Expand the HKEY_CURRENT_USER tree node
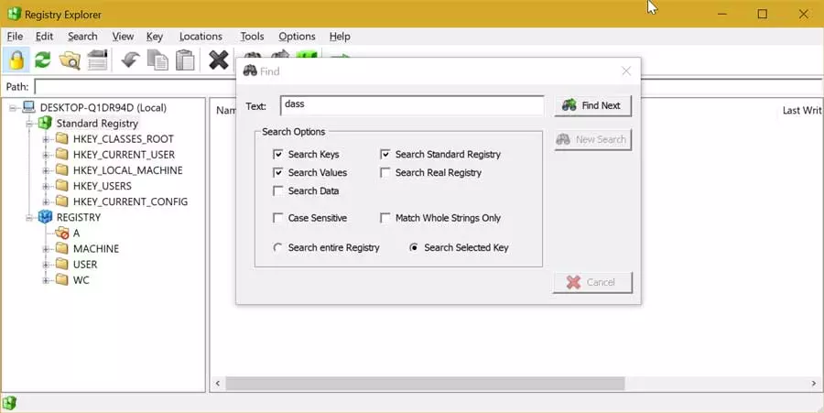This screenshot has width=824, height=413. click(46, 155)
